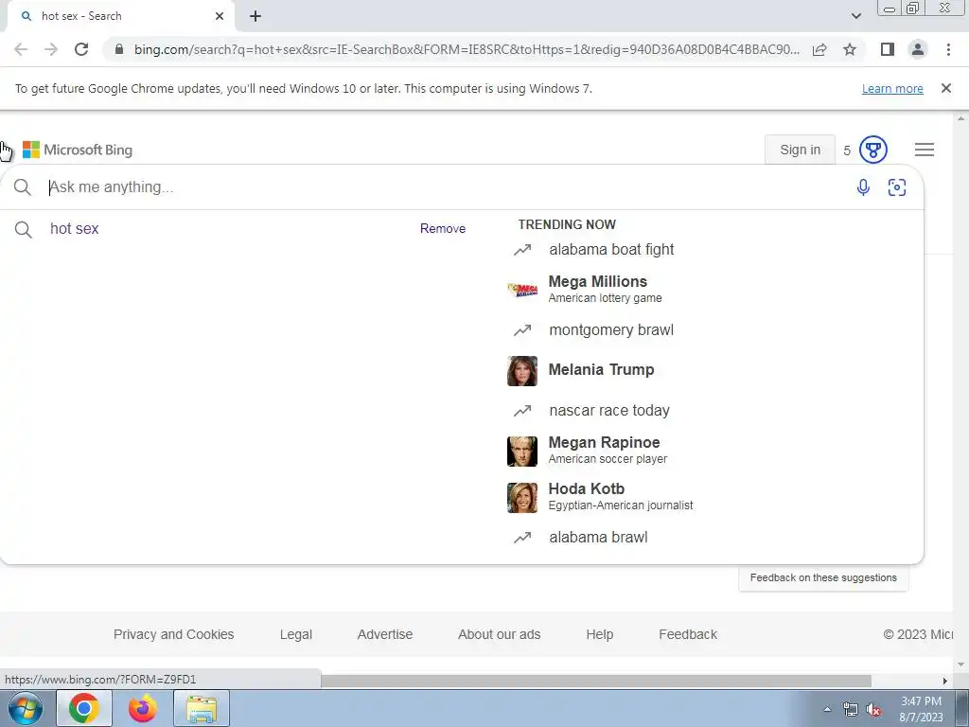Submit search using the search-box magnifier icon
The image size is (969, 727).
23,187
